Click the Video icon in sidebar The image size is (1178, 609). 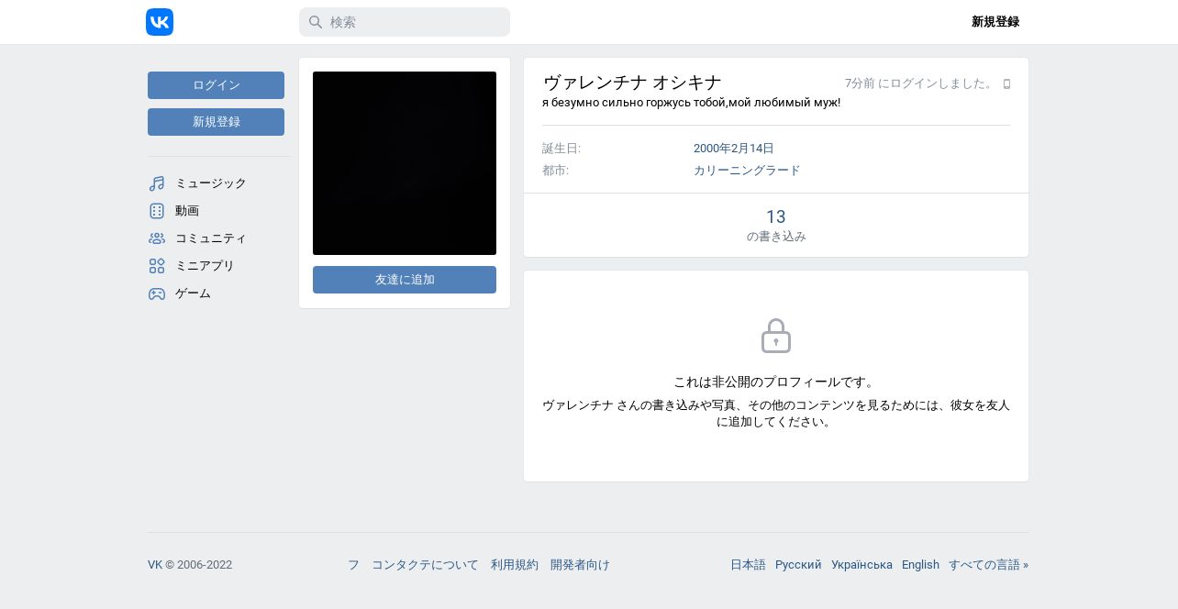click(x=157, y=211)
